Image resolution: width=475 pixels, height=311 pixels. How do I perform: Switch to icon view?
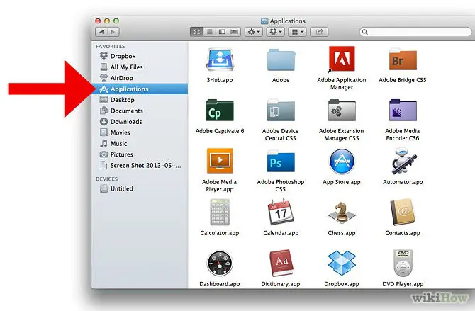tap(196, 31)
